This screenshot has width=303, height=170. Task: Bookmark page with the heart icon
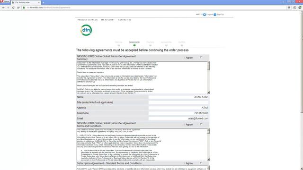289,8
